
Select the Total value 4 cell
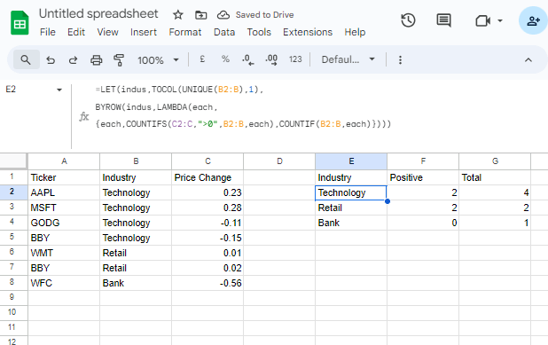click(x=495, y=192)
